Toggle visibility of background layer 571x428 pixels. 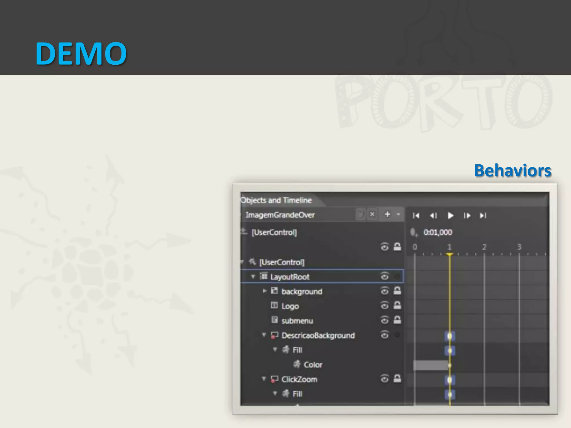(x=384, y=291)
